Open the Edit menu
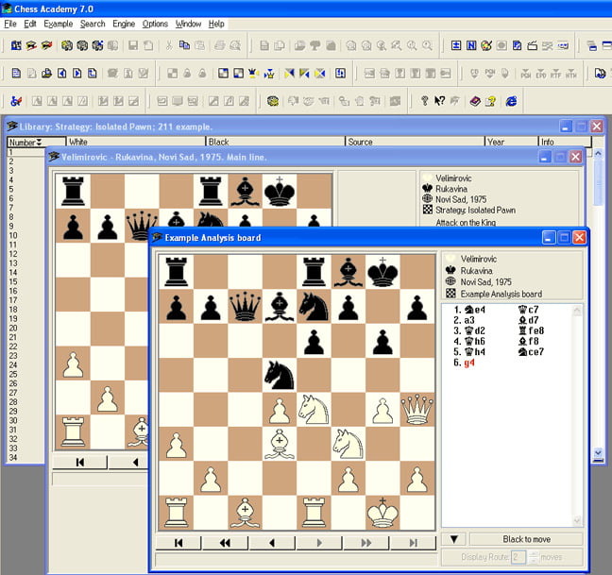This screenshot has width=612, height=575. click(x=30, y=24)
